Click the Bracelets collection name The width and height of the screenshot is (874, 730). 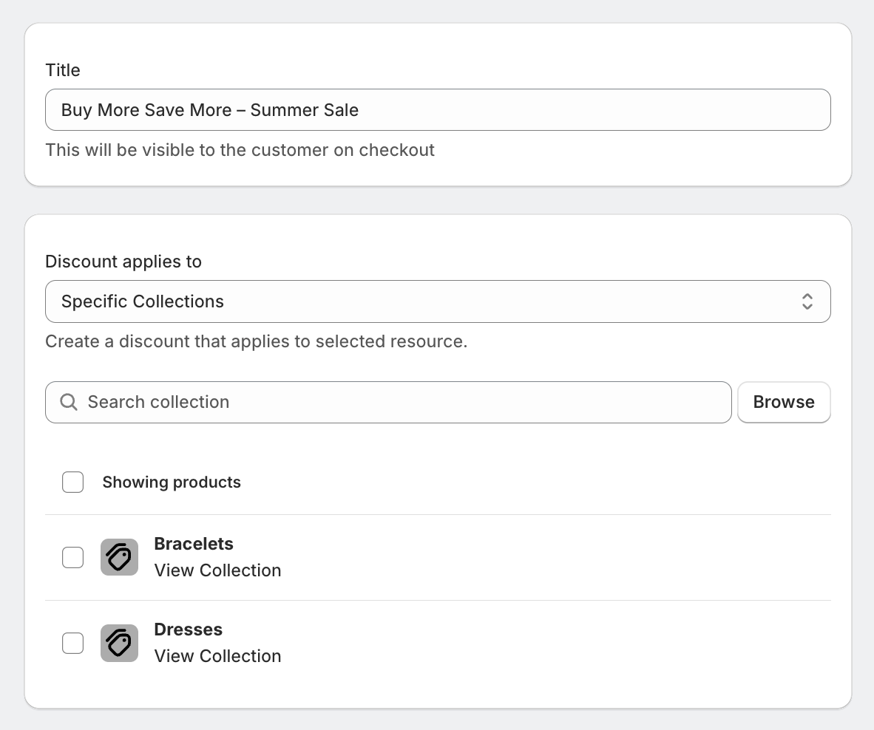(x=194, y=544)
